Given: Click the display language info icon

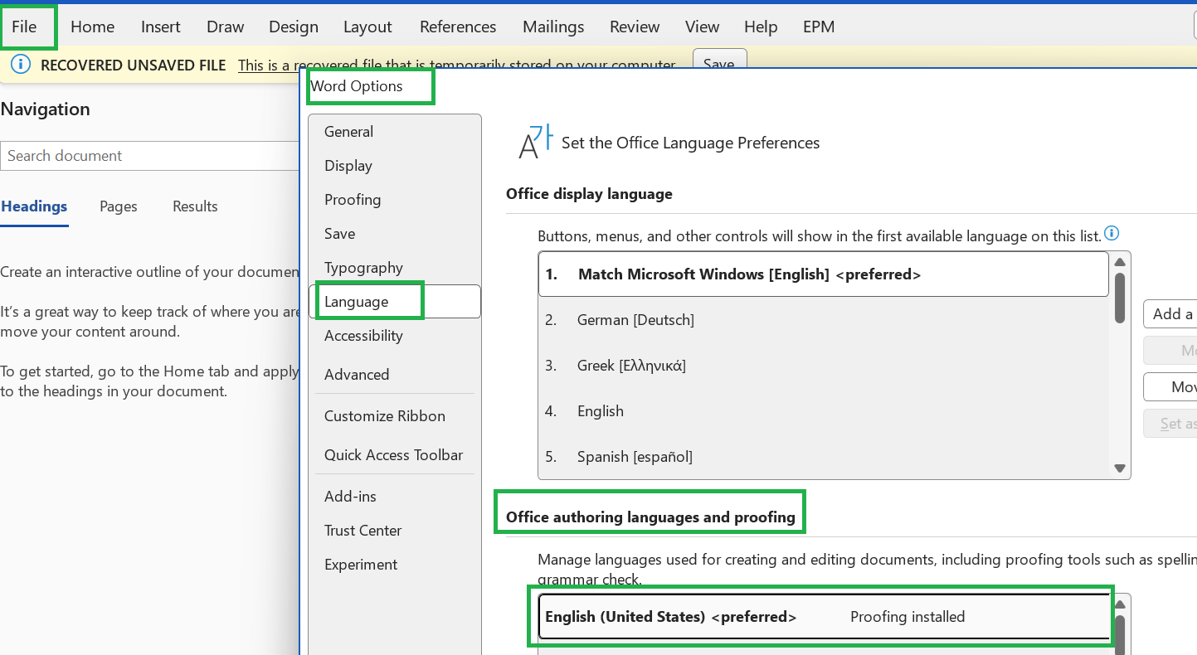Looking at the screenshot, I should [1112, 234].
